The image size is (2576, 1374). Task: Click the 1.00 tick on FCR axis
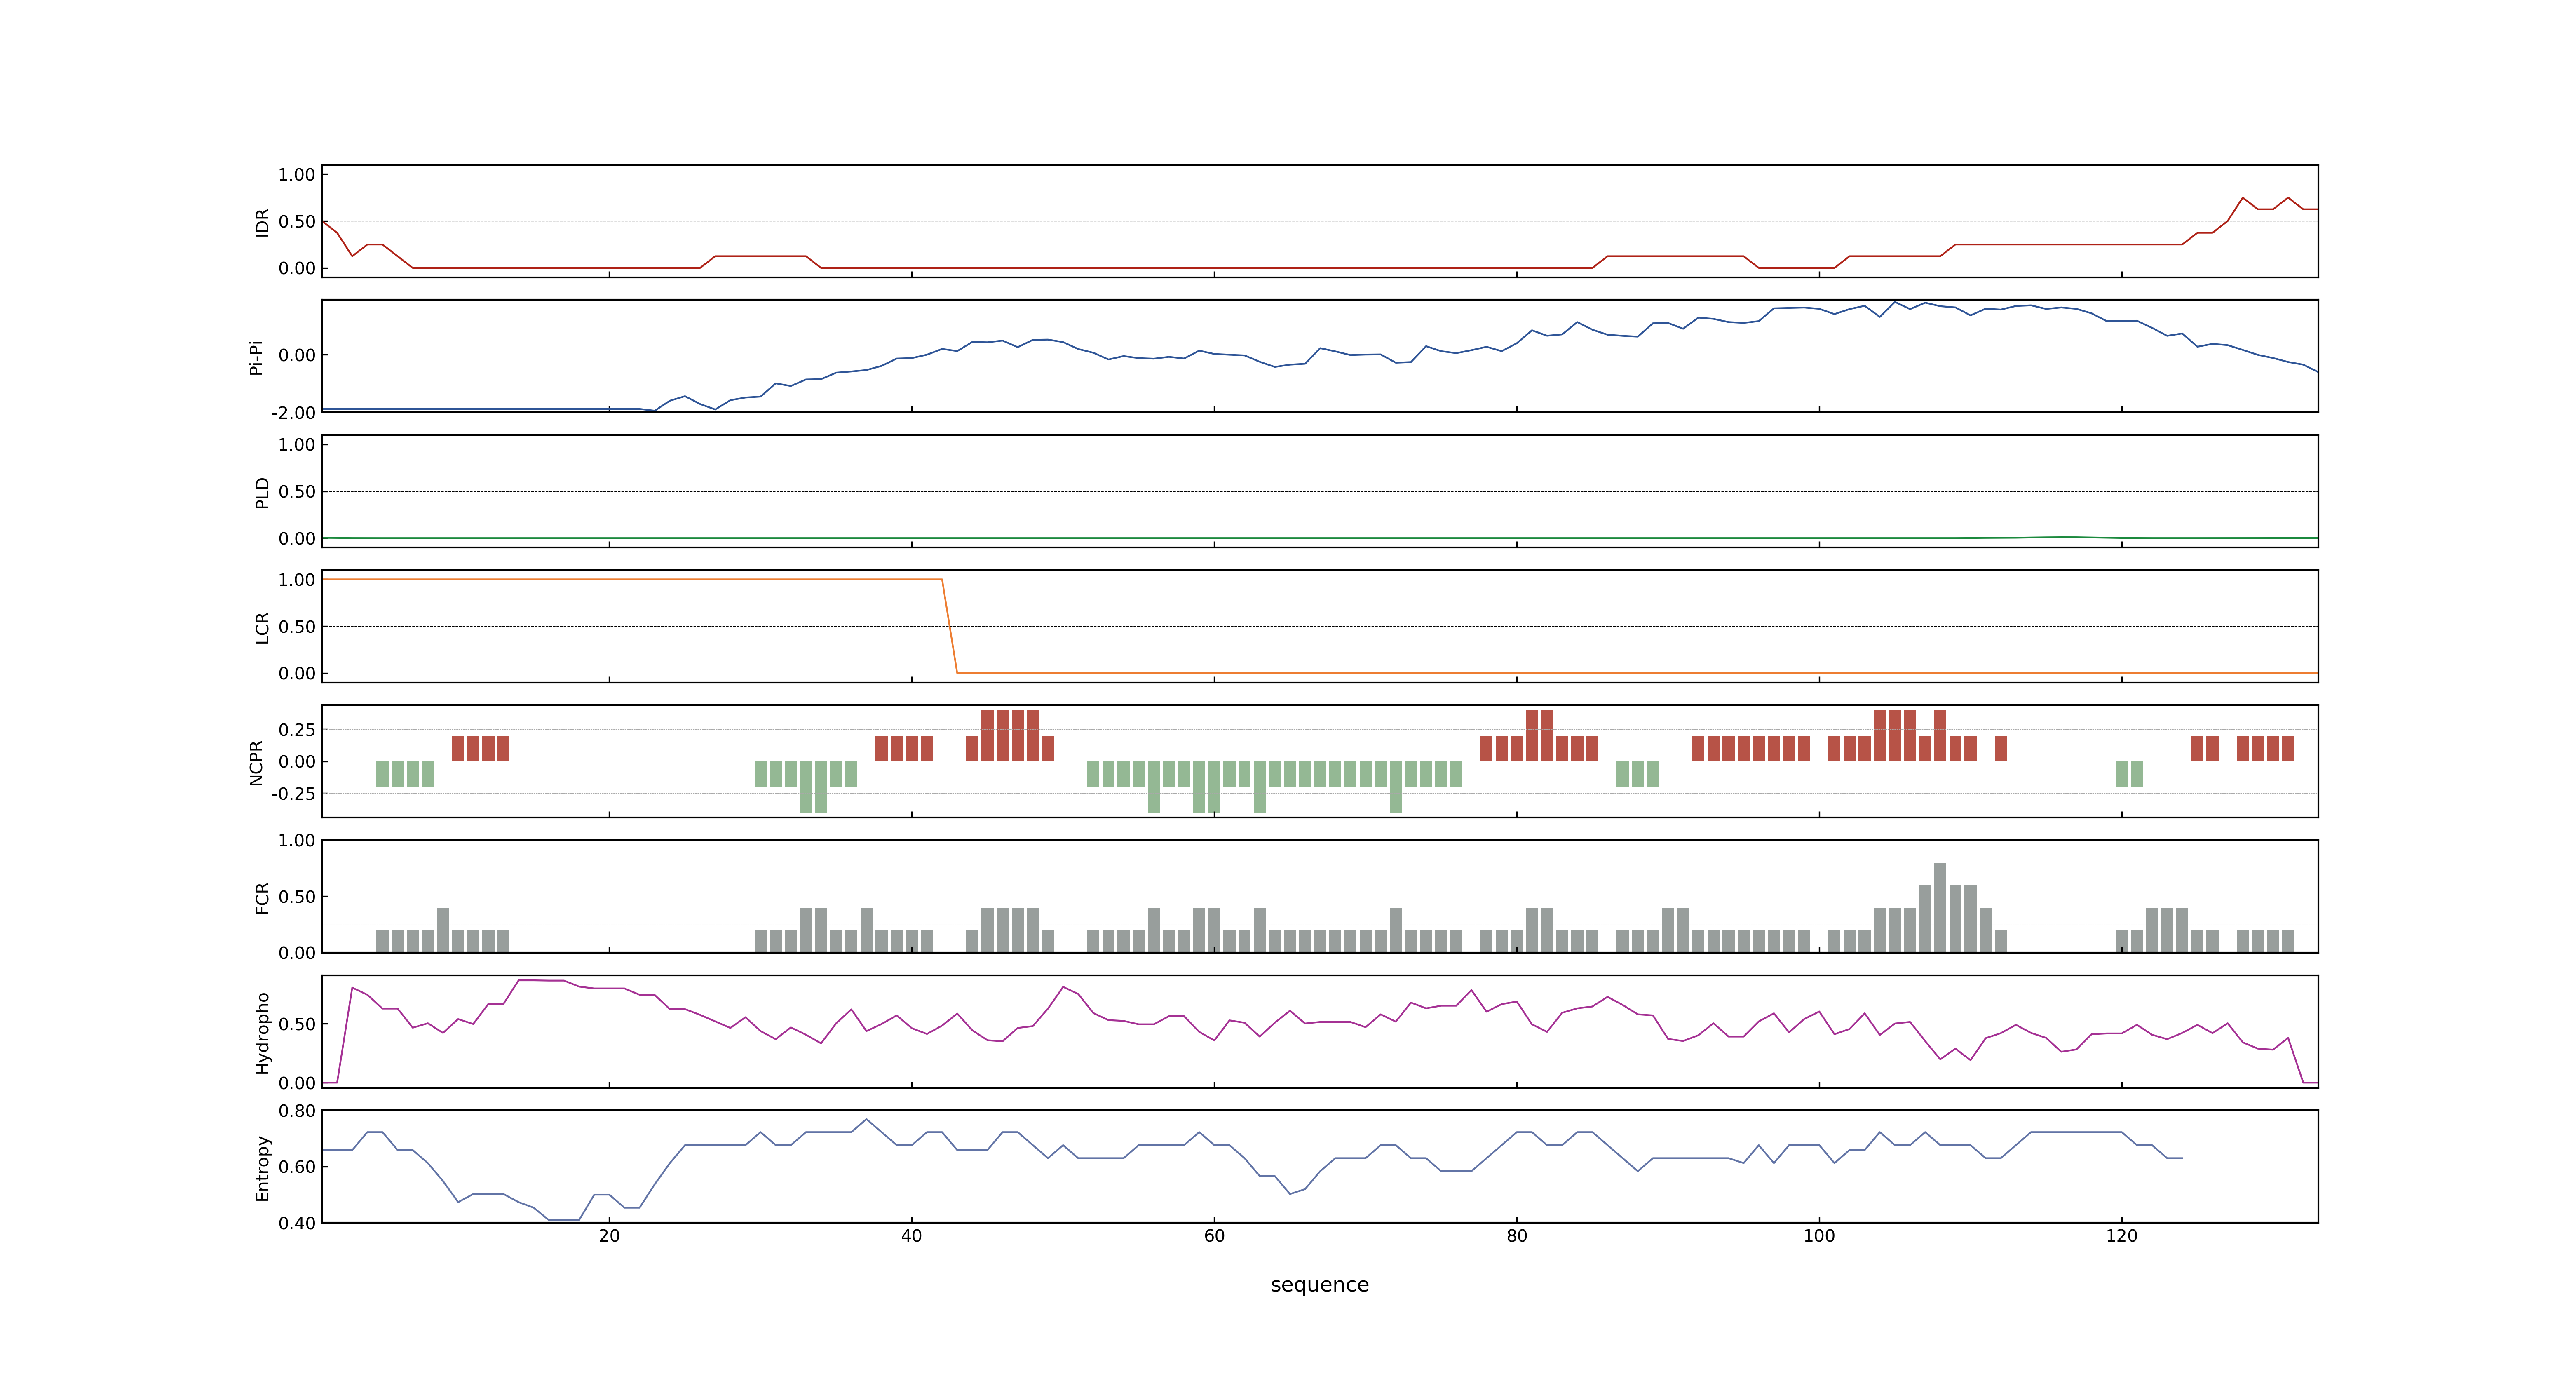297,841
